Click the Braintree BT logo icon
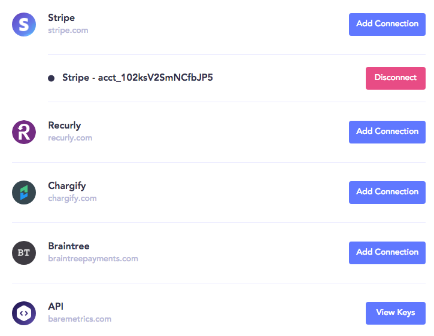434x336 pixels. (24, 252)
